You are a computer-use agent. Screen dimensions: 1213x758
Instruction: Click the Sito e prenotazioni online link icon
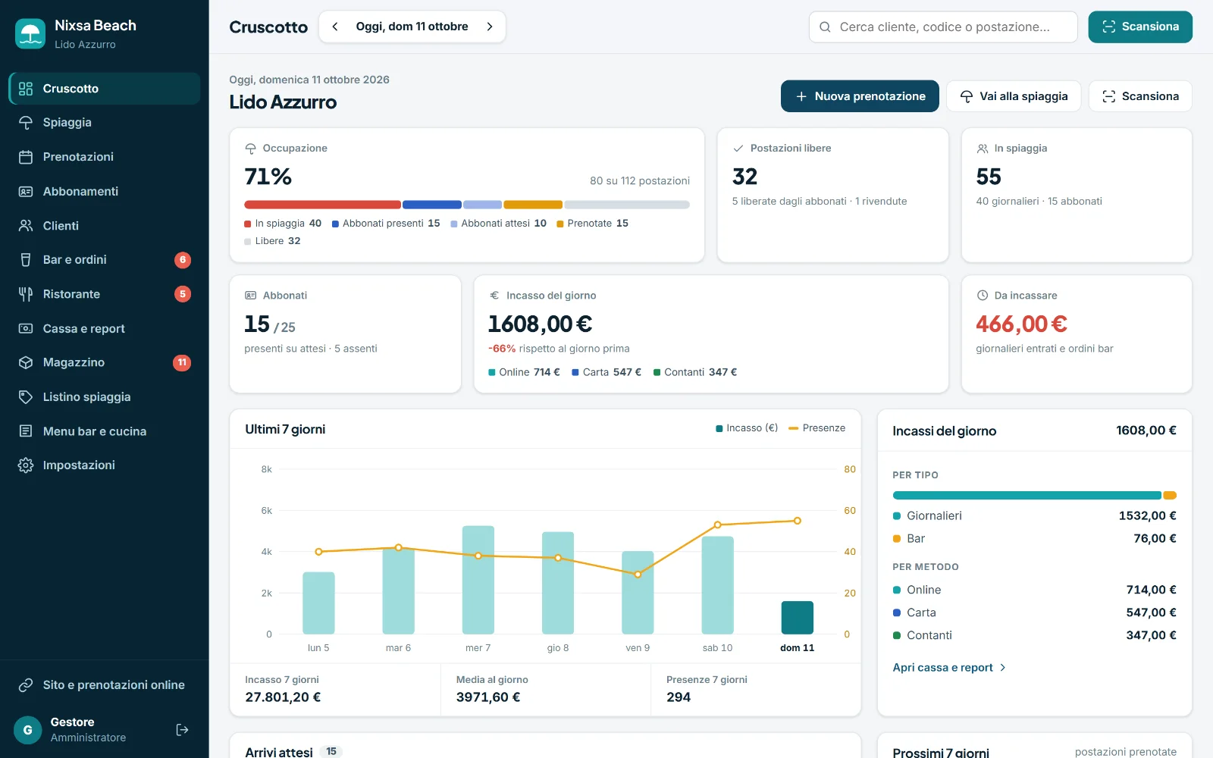pos(26,685)
